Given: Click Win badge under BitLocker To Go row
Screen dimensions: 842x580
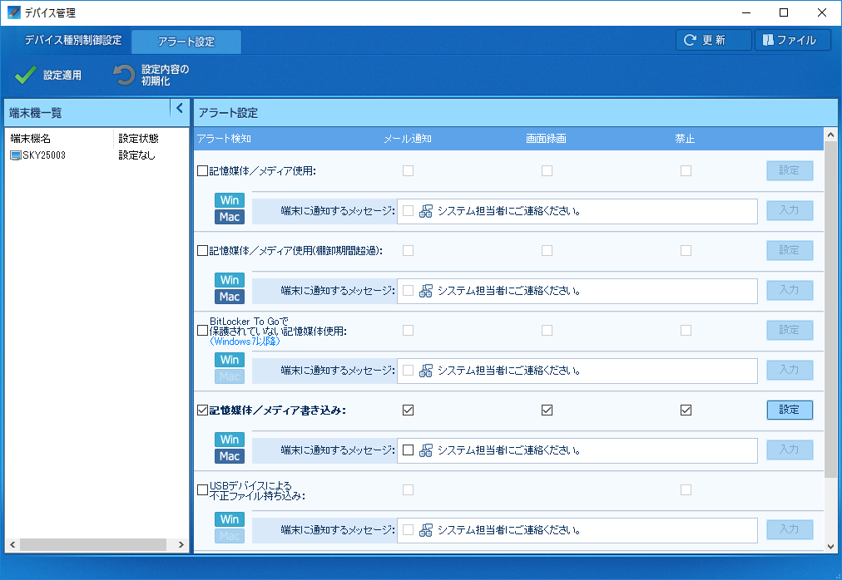Looking at the screenshot, I should click(x=230, y=360).
